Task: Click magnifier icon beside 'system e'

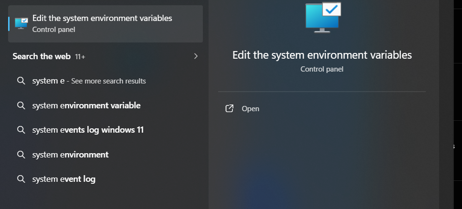Action: point(21,81)
